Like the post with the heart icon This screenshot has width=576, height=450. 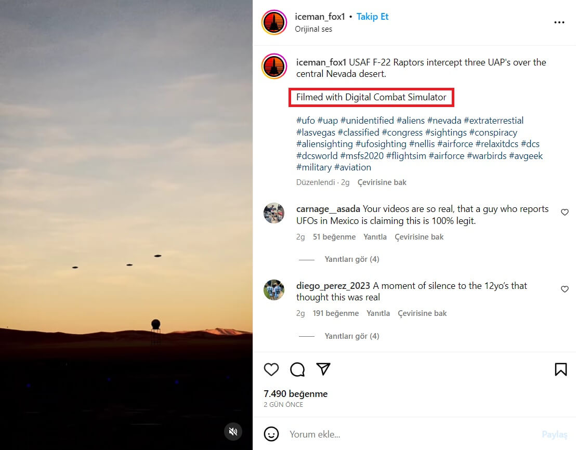click(x=271, y=369)
